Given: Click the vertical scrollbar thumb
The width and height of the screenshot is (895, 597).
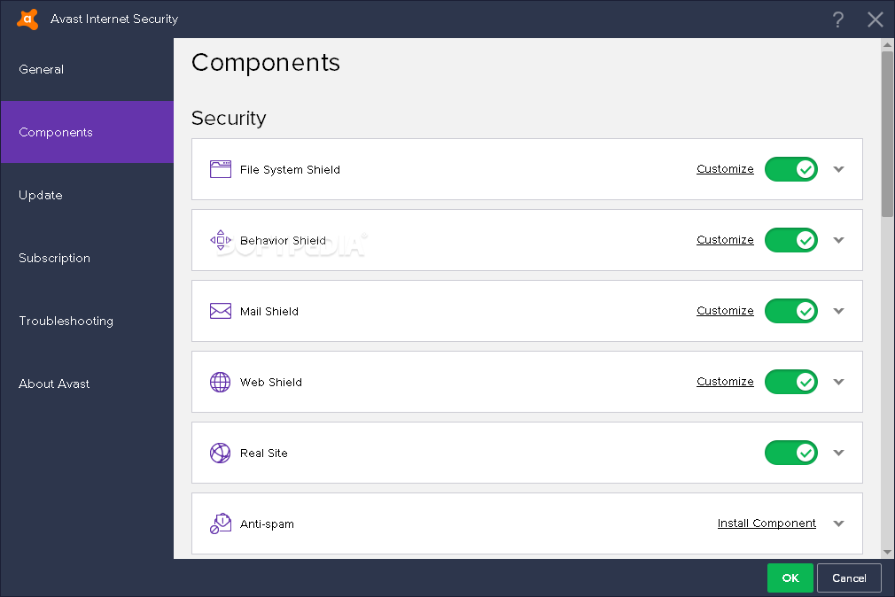Looking at the screenshot, I should tap(887, 133).
